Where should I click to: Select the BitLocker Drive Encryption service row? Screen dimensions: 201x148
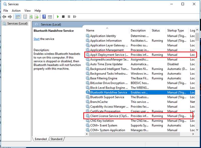coord(140,83)
